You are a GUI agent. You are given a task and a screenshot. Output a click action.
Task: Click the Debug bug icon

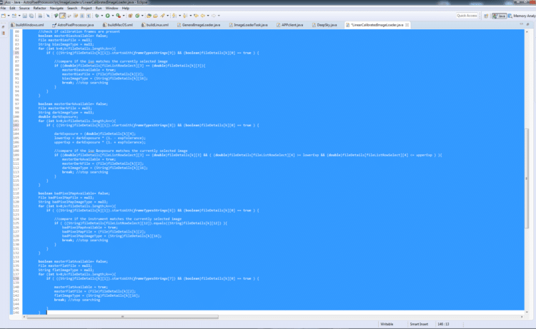(97, 16)
